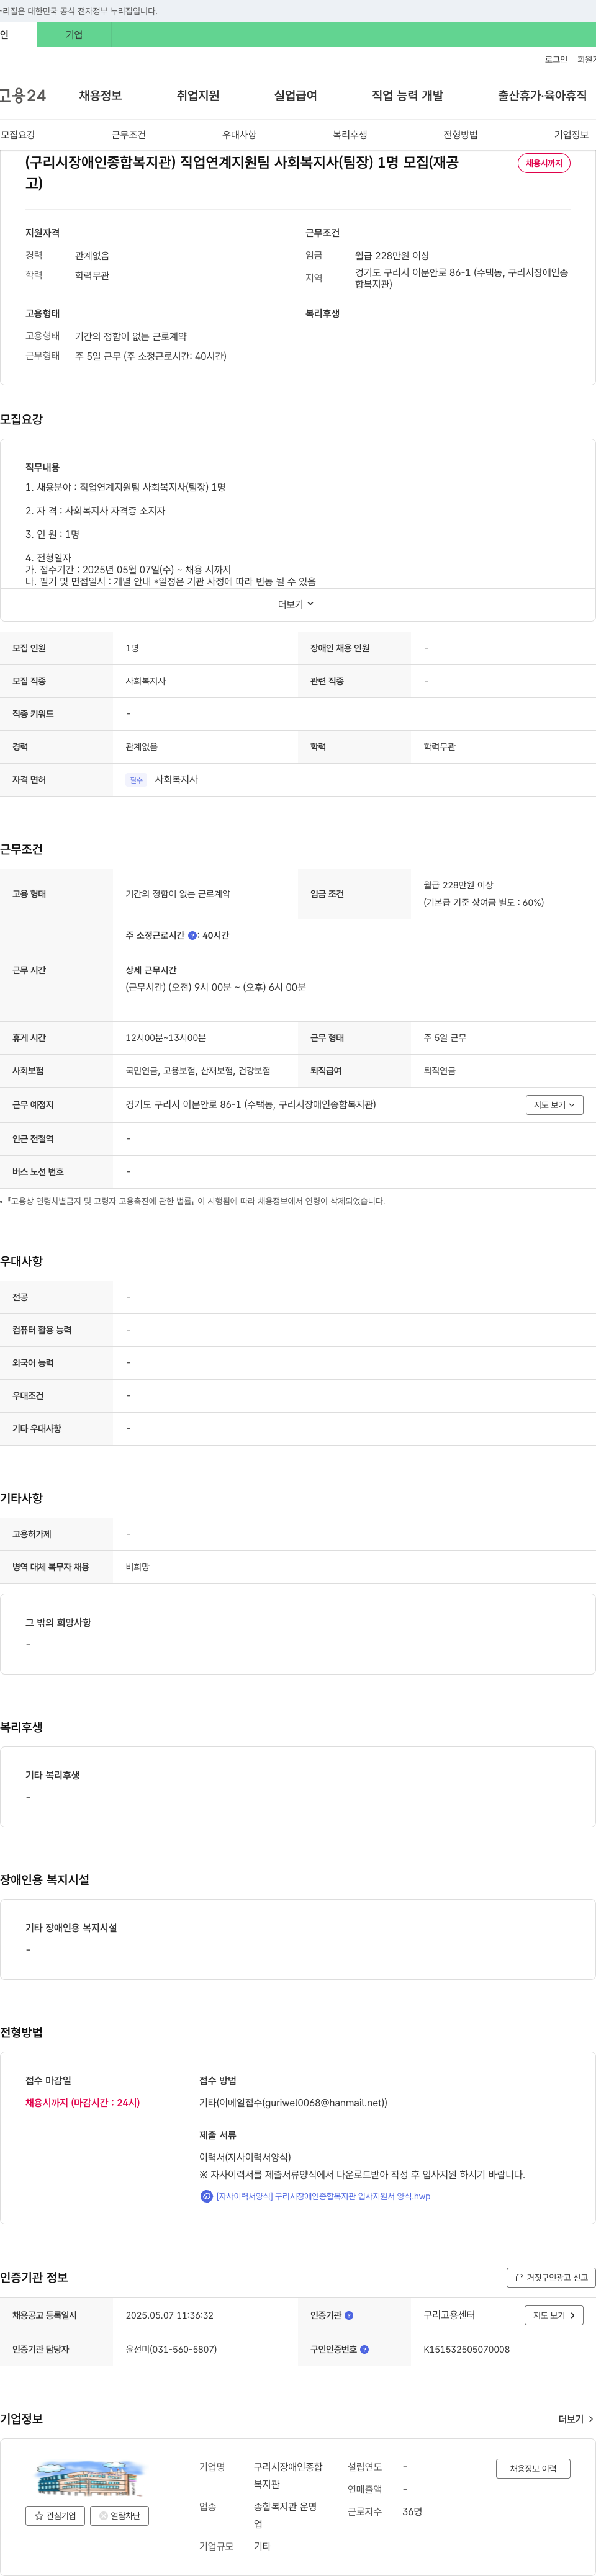Click the 채용시까지 badge
The image size is (596, 2576).
(x=544, y=163)
